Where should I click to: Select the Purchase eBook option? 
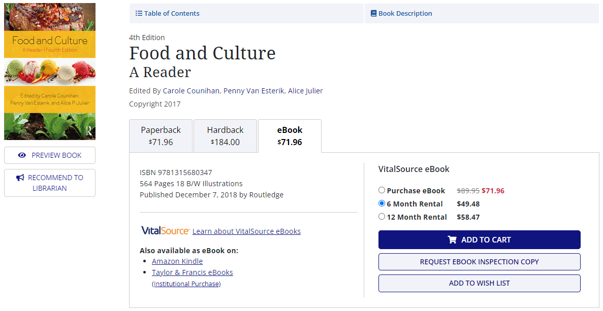click(382, 190)
